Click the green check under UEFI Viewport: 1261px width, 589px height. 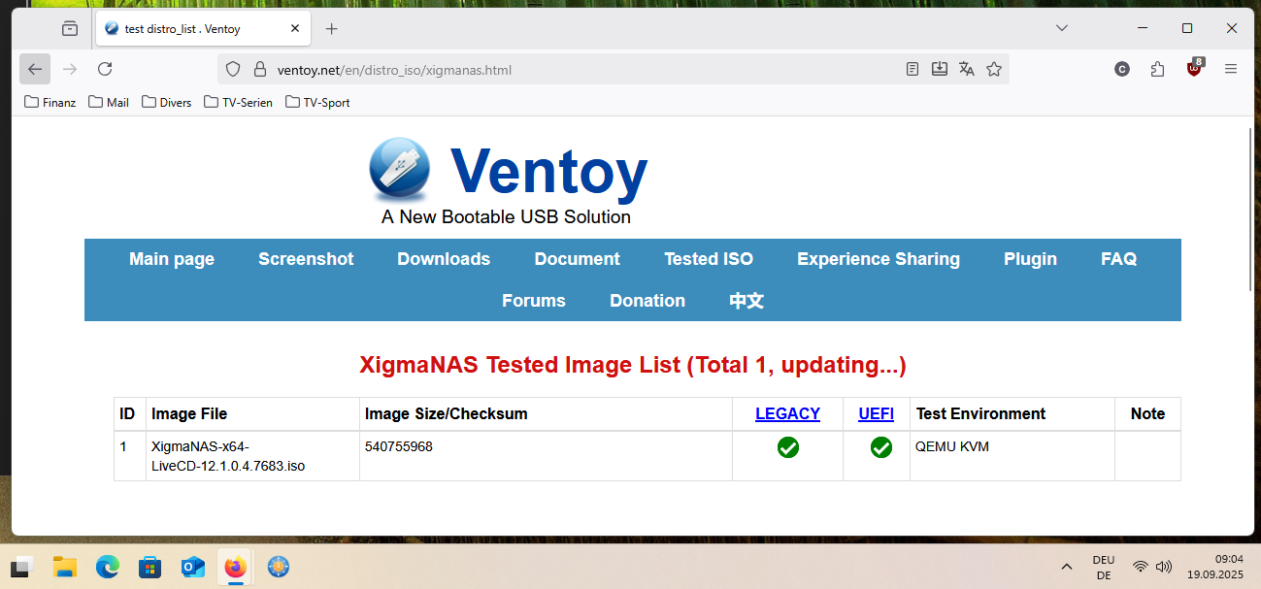coord(880,447)
